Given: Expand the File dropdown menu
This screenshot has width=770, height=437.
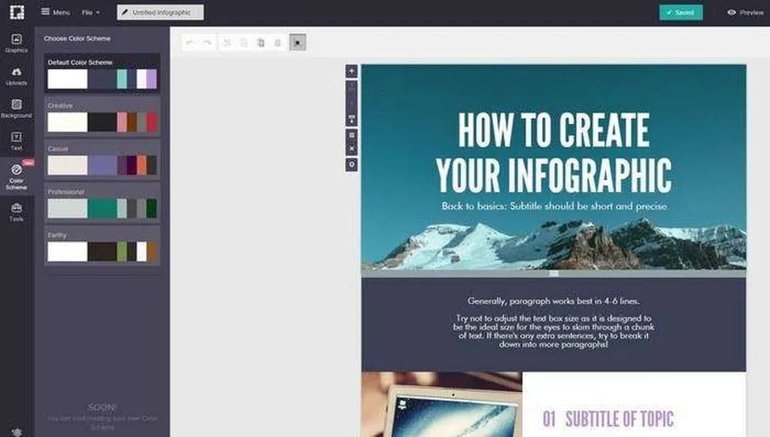Looking at the screenshot, I should pyautogui.click(x=90, y=13).
